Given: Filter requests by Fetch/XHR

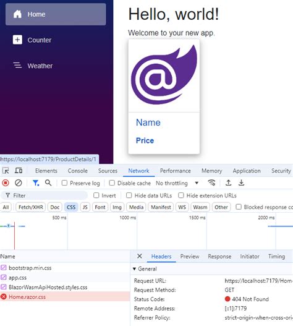Looking at the screenshot, I should [30, 207].
